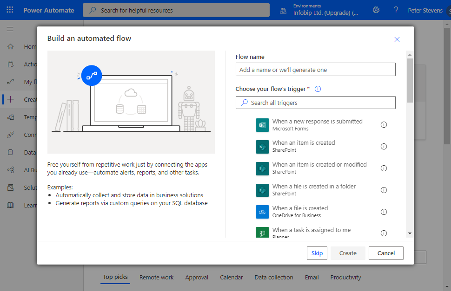451x291 pixels.
Task: Click the info icon beside 'Choose your flow's trigger'
Action: [x=318, y=89]
